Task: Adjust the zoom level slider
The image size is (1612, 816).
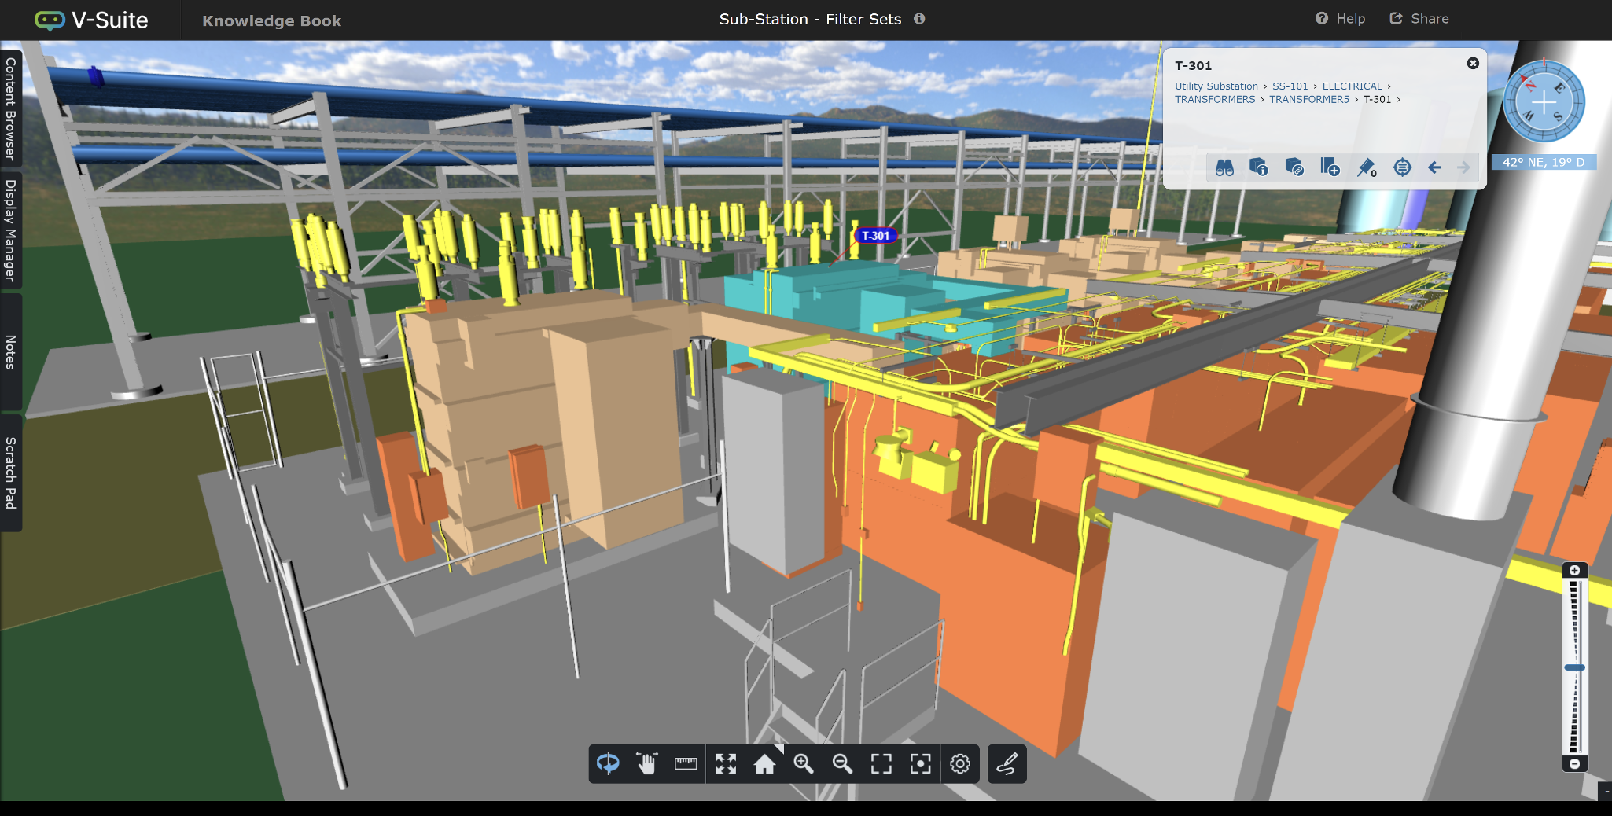Action: point(1575,667)
